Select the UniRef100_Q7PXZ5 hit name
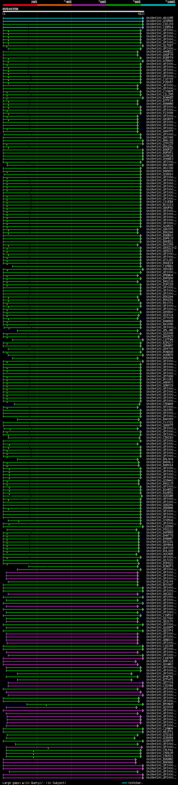 pyautogui.click(x=160, y=143)
